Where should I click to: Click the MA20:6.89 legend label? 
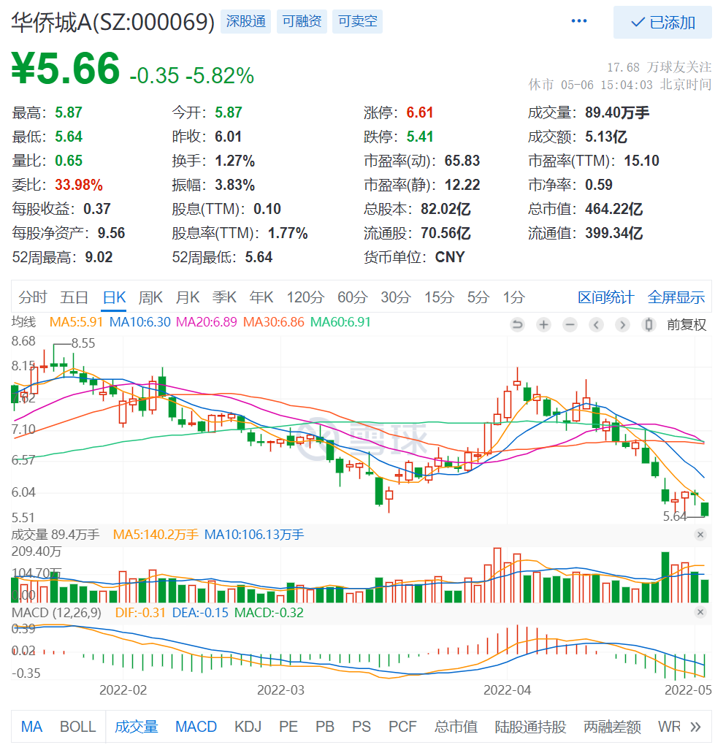206,322
